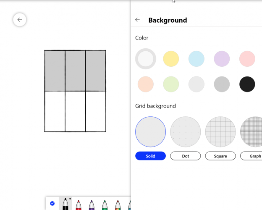262x210 pixels.
Task: Pick the yellow background color
Action: 171,59
